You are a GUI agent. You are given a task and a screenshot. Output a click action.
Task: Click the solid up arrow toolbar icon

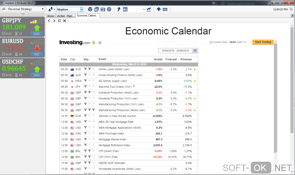158,9
